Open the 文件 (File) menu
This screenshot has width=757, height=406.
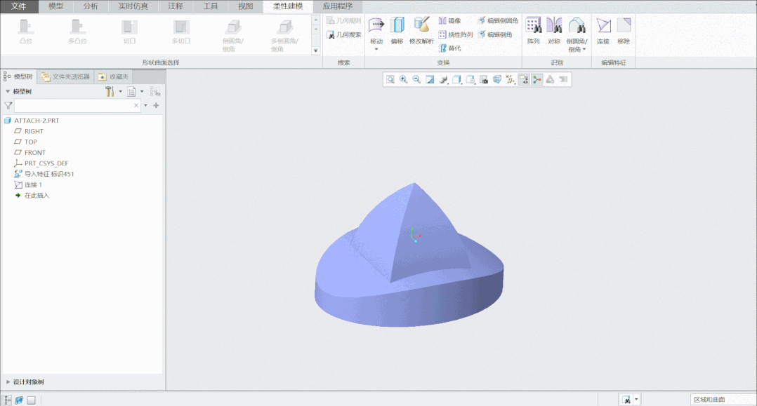point(19,6)
